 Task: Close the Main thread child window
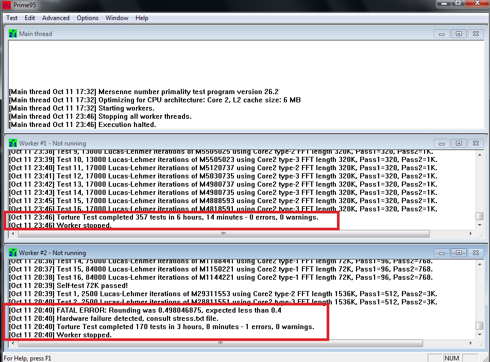point(476,33)
